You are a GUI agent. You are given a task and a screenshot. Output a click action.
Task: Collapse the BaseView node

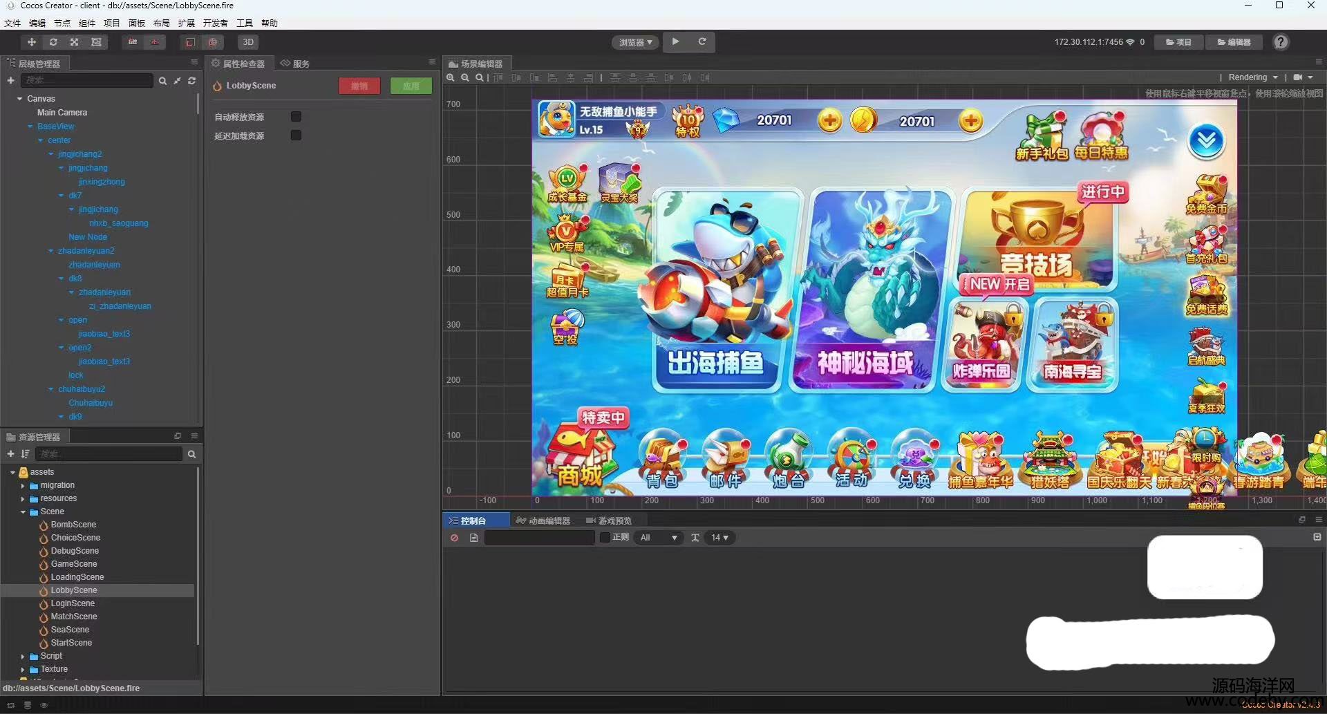click(x=30, y=126)
